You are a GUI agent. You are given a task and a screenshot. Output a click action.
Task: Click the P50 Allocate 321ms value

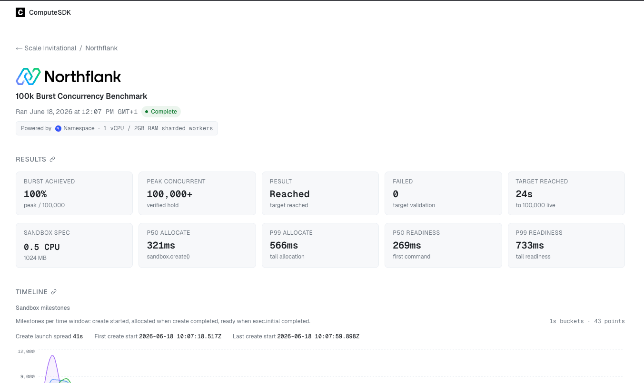pyautogui.click(x=161, y=245)
